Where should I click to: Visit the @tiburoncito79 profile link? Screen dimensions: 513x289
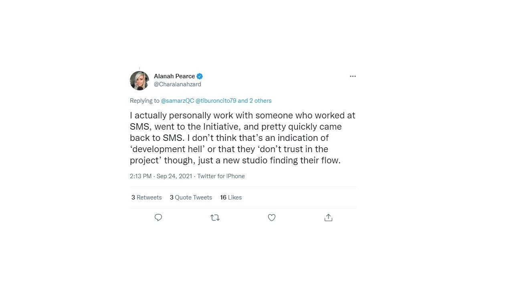coord(216,101)
